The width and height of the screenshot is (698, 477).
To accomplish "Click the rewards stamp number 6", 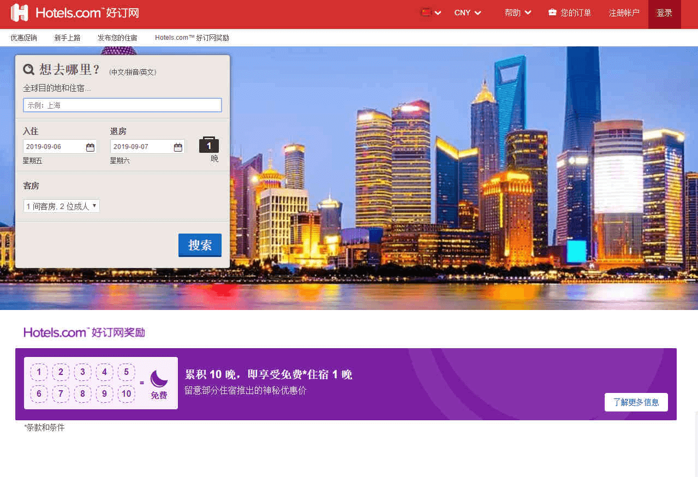I will tap(39, 394).
